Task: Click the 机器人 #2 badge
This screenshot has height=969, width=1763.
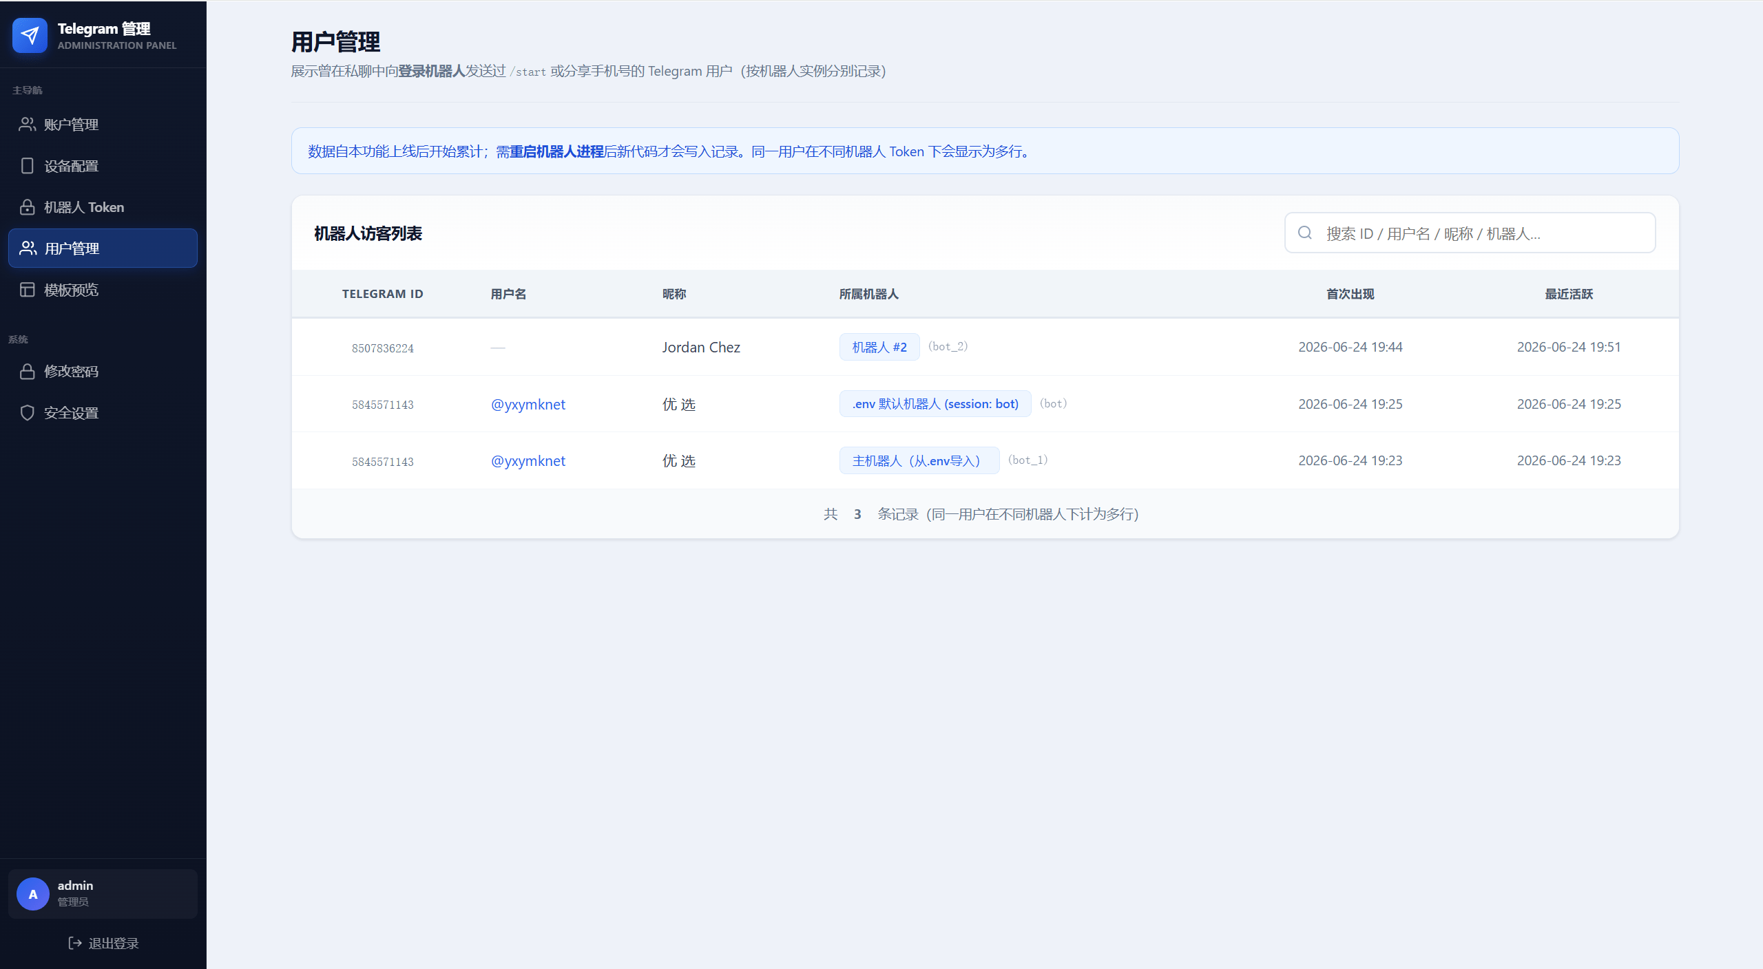Action: [879, 347]
